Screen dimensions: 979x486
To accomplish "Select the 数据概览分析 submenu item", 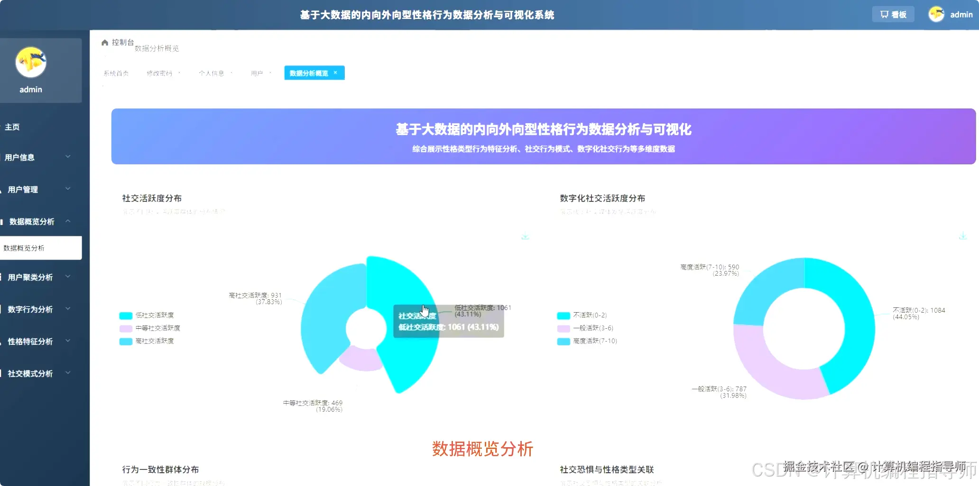I will [x=41, y=248].
